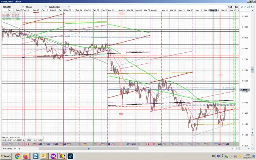This screenshot has height=160, width=256.
Task: Switch to the trading platform taskbar button
Action: click(70, 156)
